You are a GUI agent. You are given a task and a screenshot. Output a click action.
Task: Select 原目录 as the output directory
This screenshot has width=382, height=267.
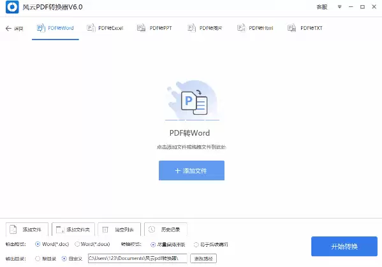45,259
